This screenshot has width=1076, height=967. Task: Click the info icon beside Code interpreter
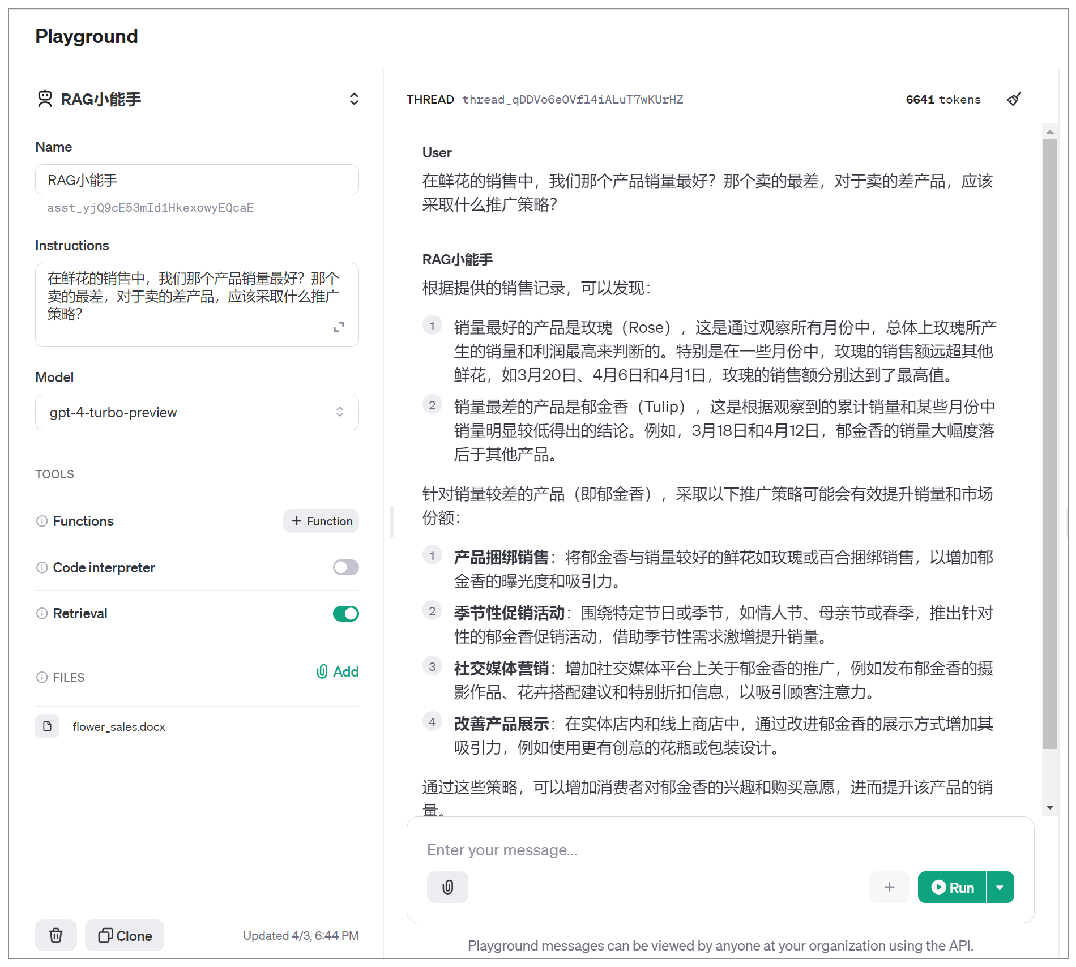coord(42,567)
